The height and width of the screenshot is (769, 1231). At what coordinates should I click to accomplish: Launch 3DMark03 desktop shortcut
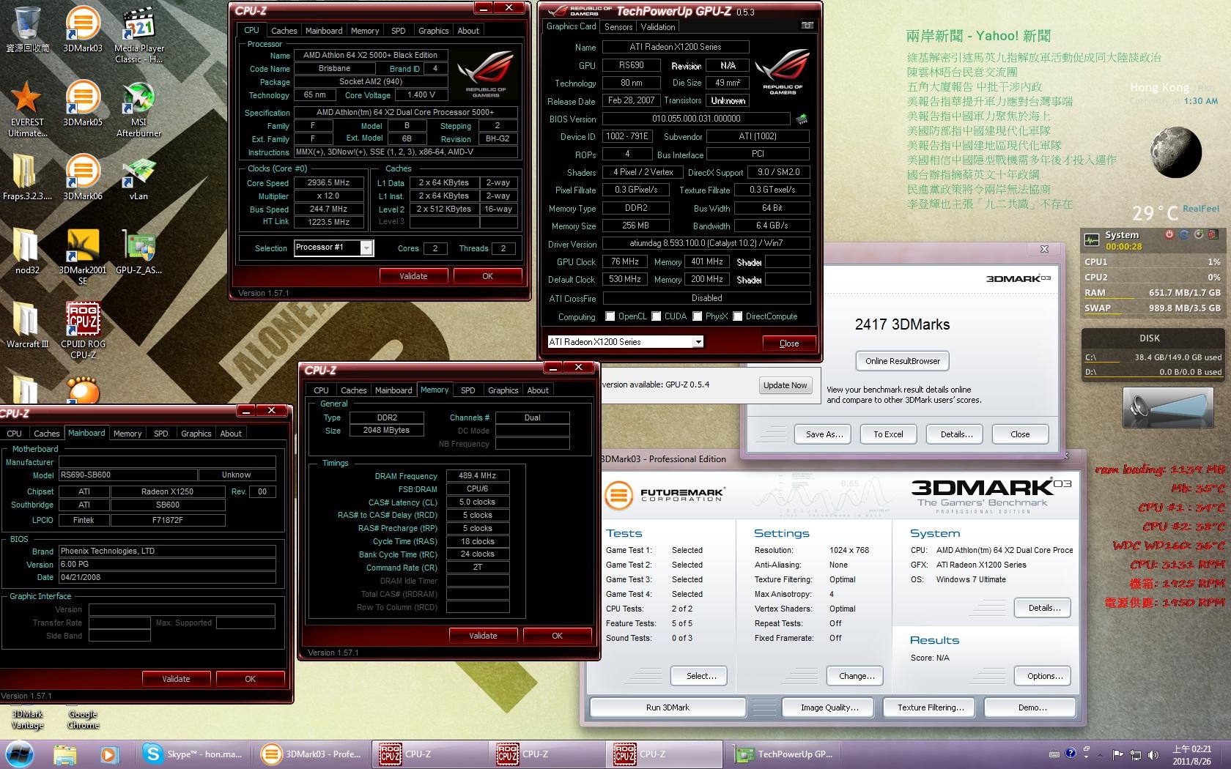(83, 29)
